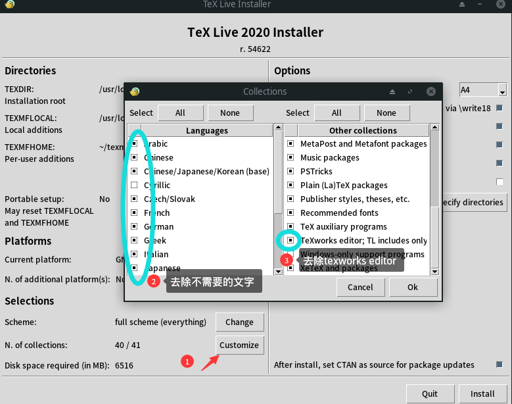
Task: Click the Other collections column header
Action: pos(363,130)
